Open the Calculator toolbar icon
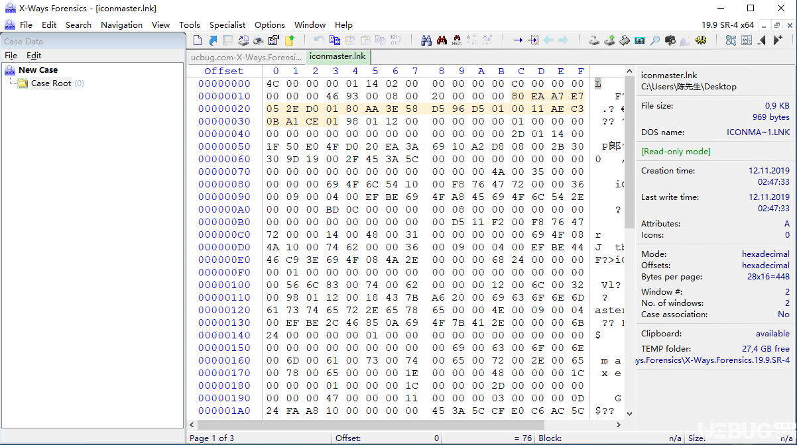Image resolution: width=797 pixels, height=445 pixels. pos(640,40)
